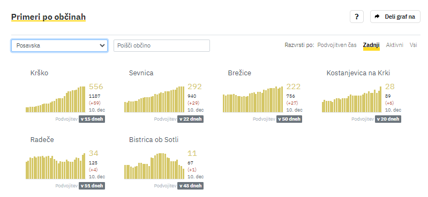This screenshot has height=197, width=428.
Task: Choose the Vsi sort option
Action: click(413, 45)
